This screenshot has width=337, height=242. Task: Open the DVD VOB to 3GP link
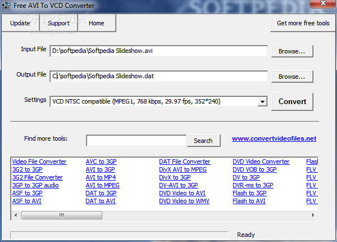[254, 169]
